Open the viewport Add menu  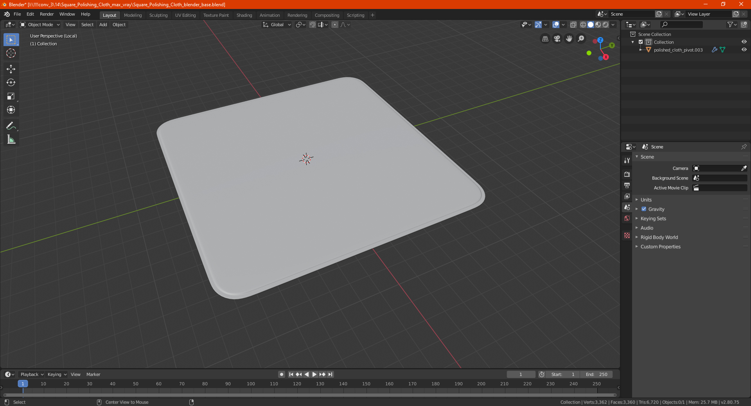tap(103, 25)
